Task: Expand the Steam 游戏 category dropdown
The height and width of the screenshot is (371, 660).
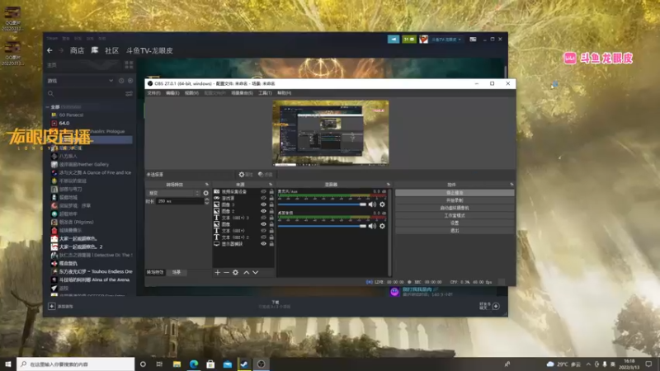Action: coord(111,81)
